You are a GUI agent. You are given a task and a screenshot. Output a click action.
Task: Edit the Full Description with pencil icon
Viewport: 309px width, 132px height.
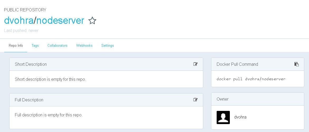[195, 100]
